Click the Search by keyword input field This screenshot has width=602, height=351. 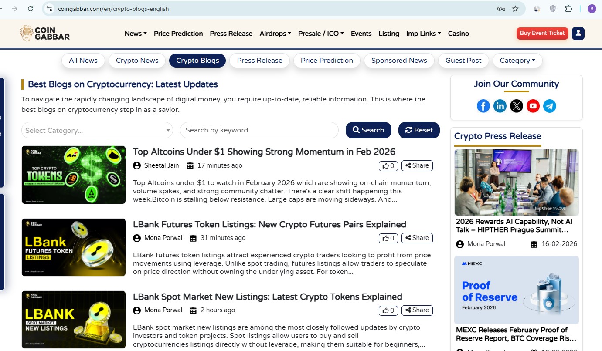click(x=259, y=130)
